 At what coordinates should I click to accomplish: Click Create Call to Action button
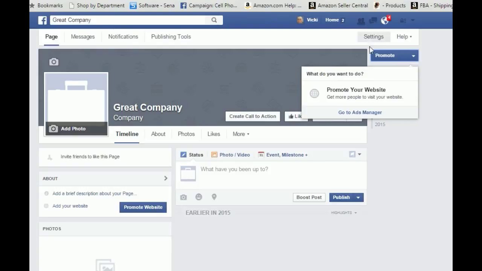point(253,116)
